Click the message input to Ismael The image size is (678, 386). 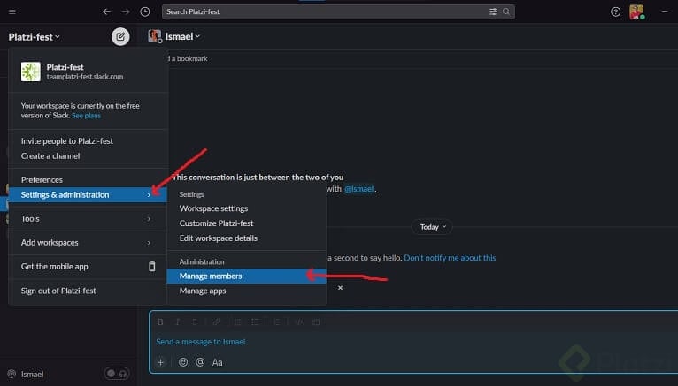[413, 342]
